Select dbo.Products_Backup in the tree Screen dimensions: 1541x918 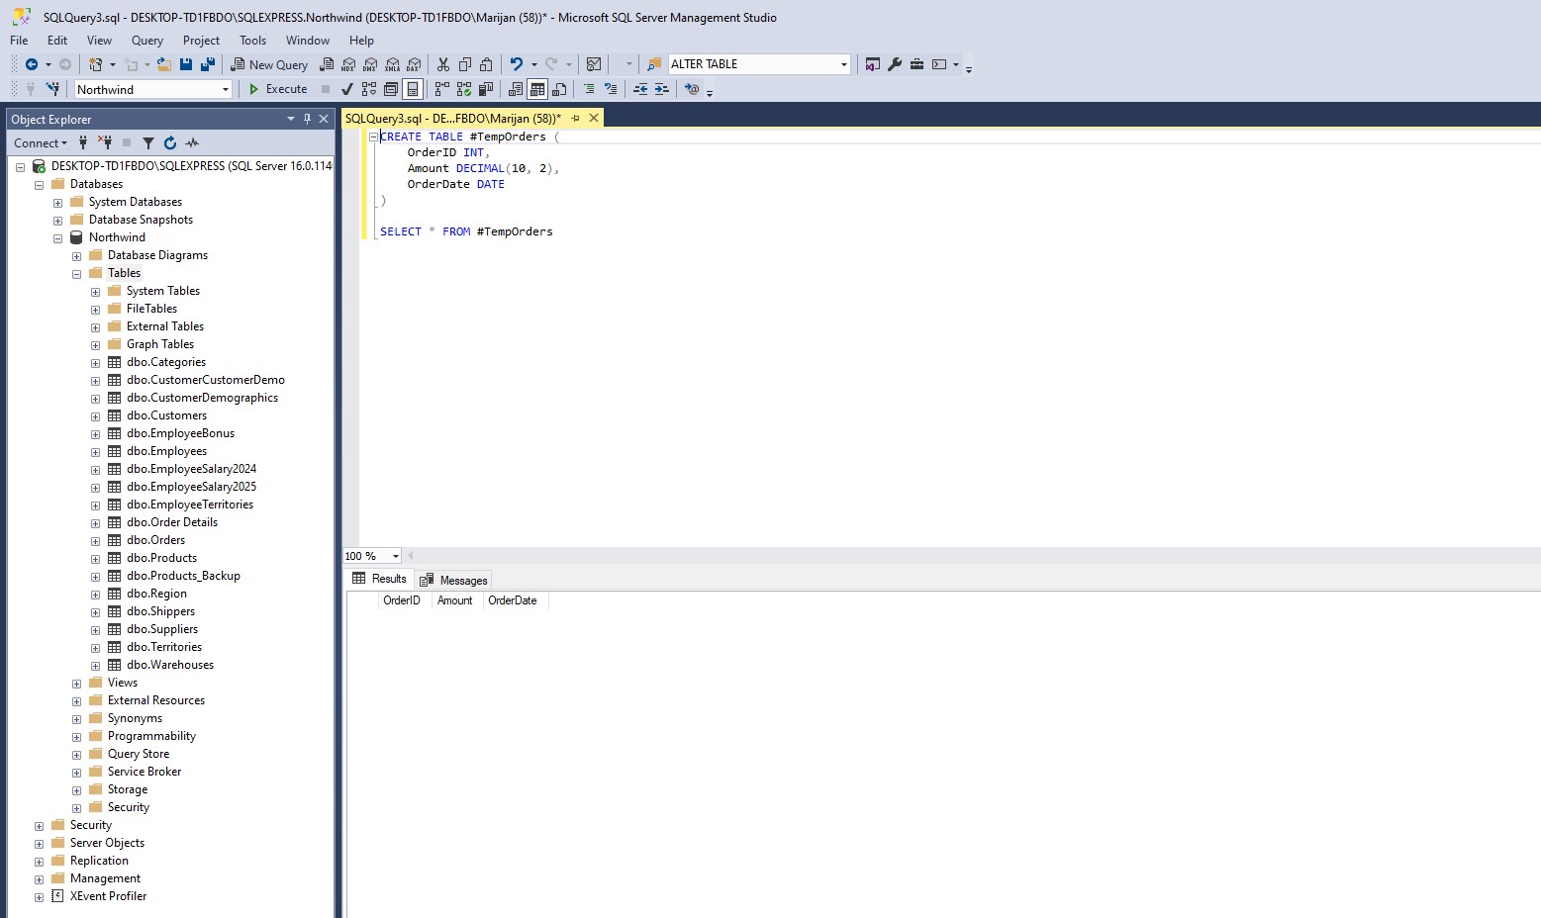(x=183, y=576)
